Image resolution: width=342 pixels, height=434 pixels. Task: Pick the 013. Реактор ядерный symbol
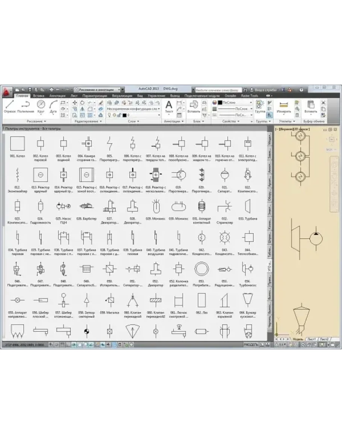[39, 175]
